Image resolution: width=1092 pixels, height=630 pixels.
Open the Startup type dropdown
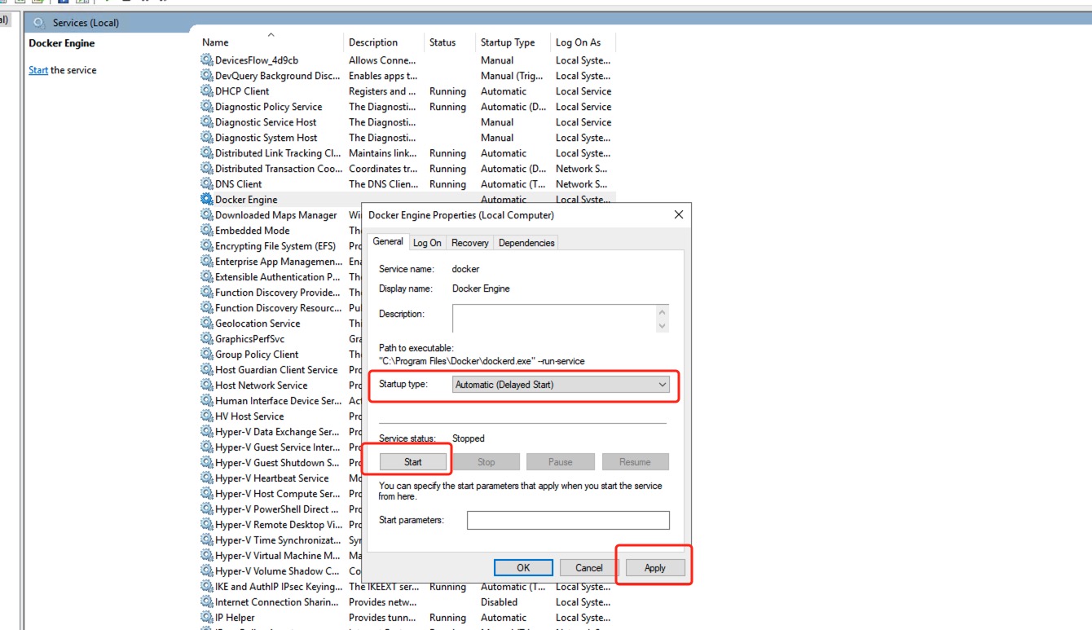(x=561, y=385)
